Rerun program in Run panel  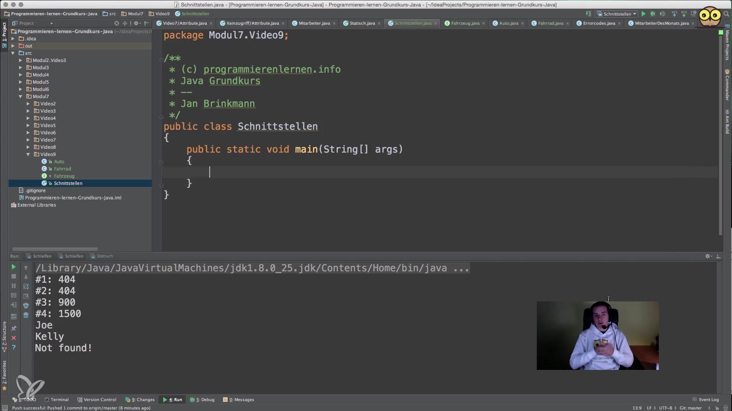pos(14,267)
